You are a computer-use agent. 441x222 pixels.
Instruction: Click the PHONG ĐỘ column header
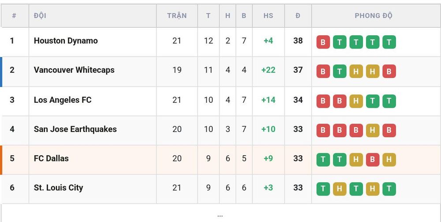click(373, 15)
